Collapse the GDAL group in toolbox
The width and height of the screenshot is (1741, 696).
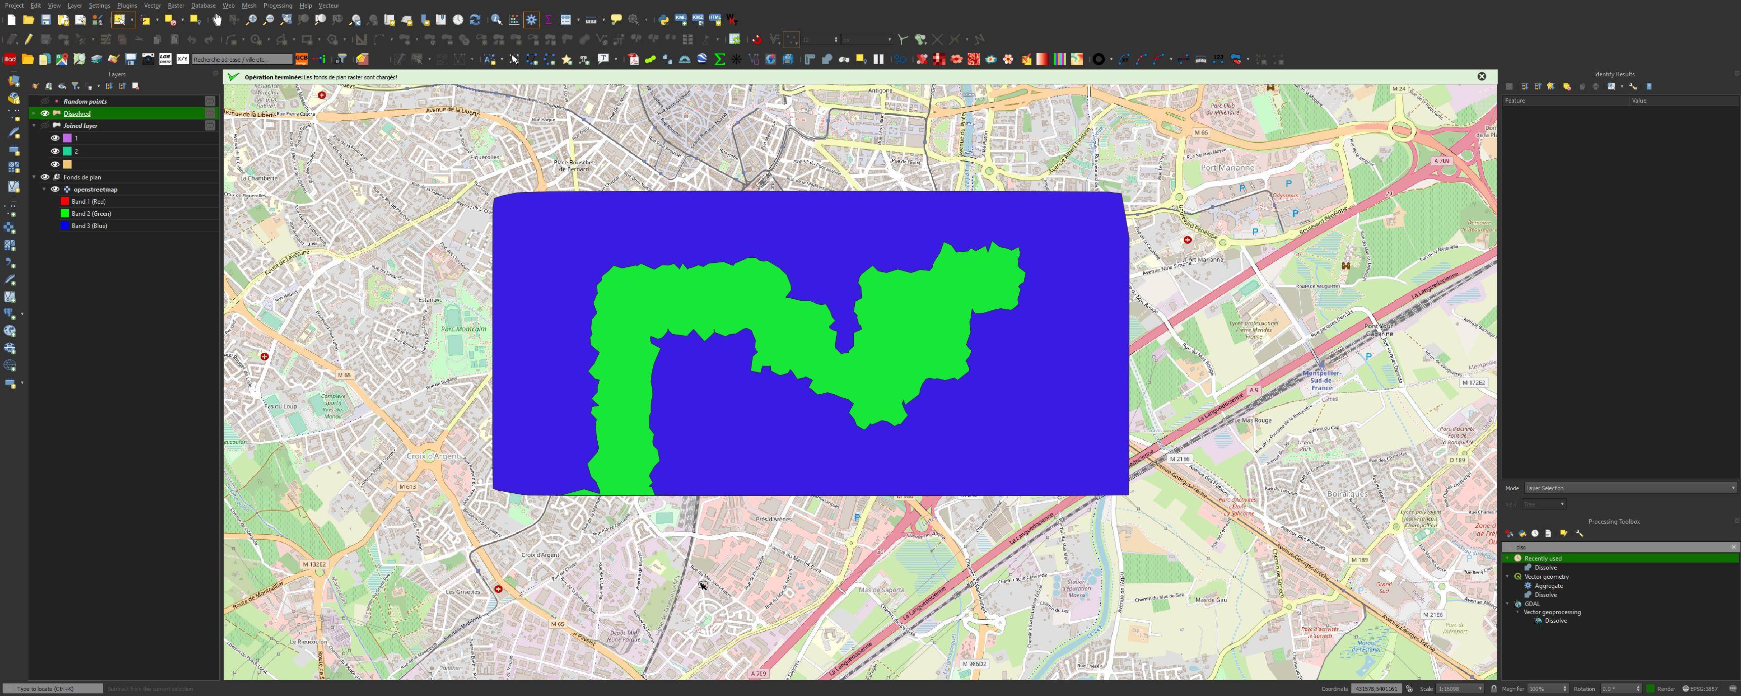(x=1507, y=604)
